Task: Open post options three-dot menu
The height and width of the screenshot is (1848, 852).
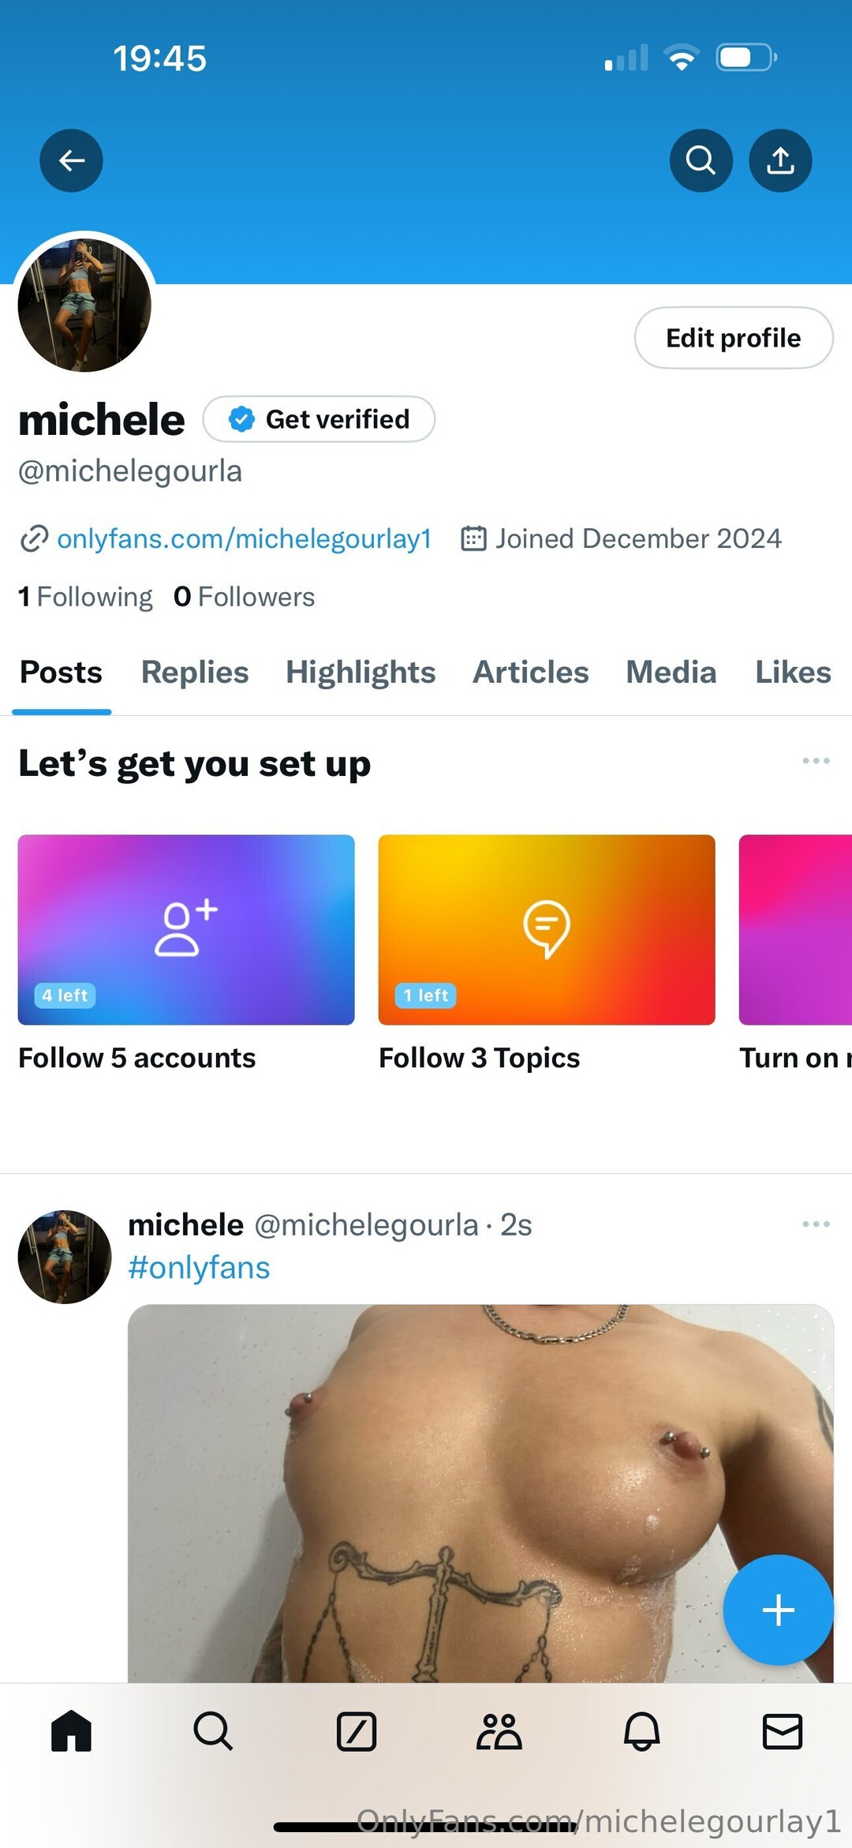Action: point(816,1224)
